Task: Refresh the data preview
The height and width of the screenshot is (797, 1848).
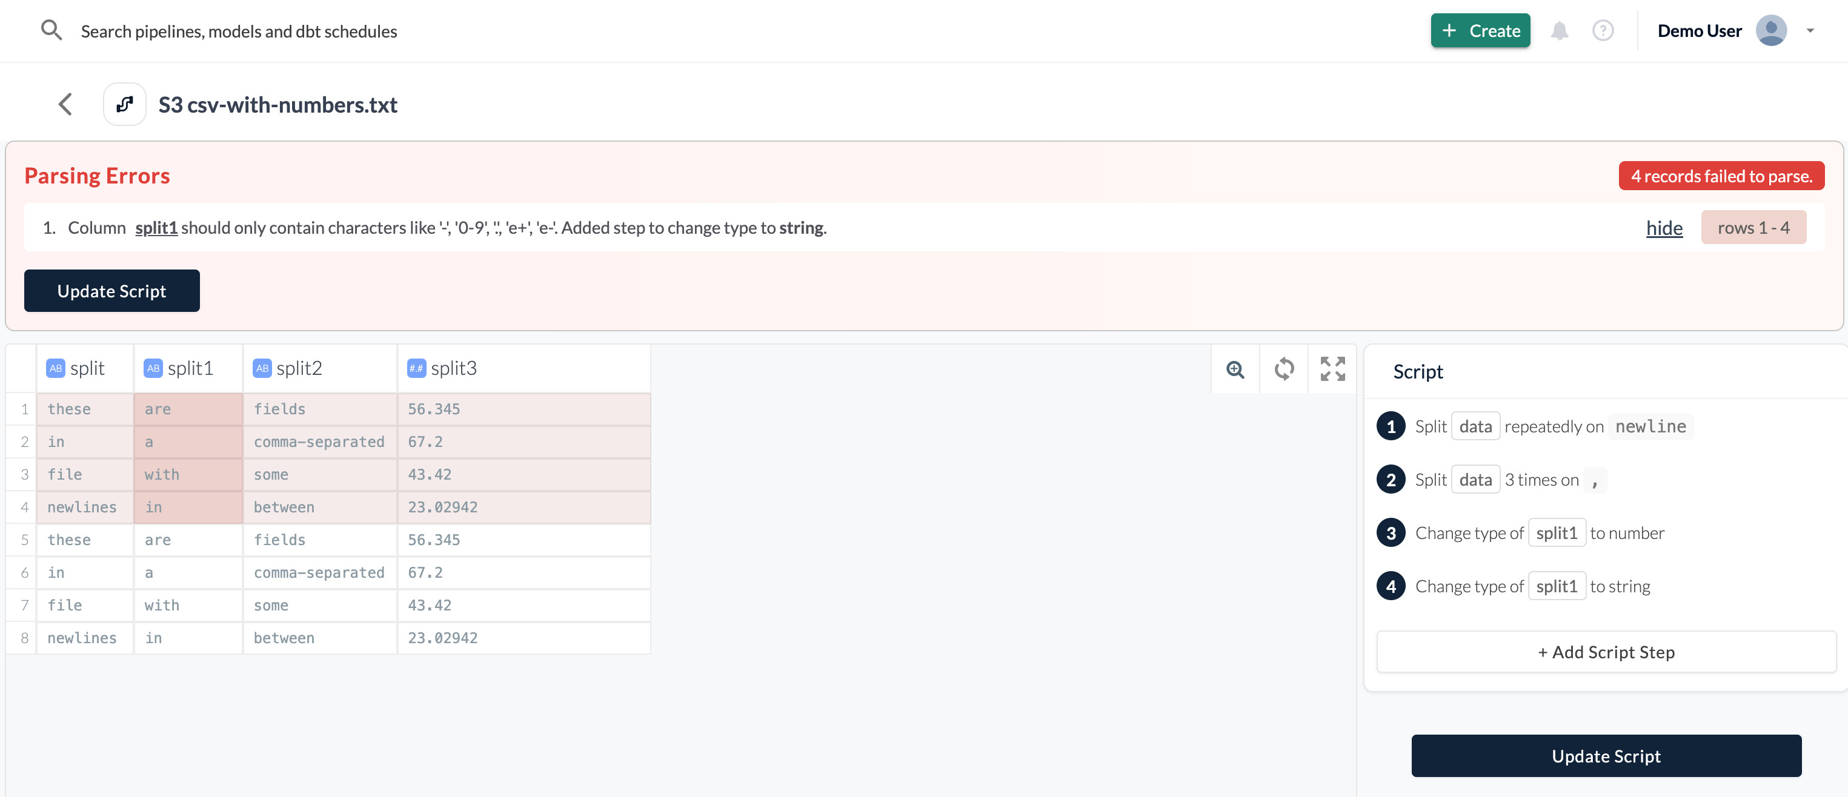Action: point(1283,369)
